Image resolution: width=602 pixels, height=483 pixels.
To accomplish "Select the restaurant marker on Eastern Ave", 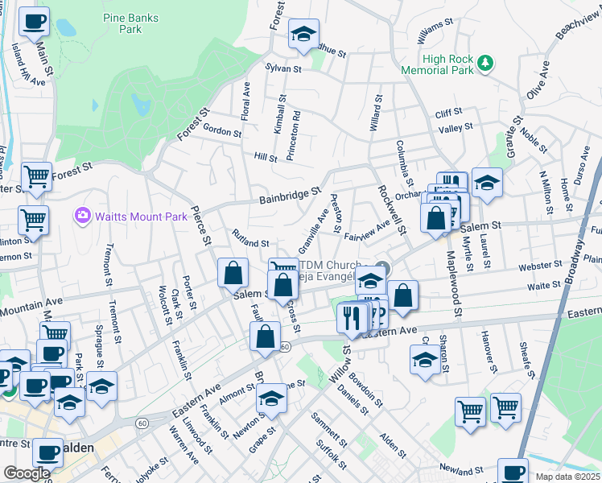I will [x=351, y=317].
